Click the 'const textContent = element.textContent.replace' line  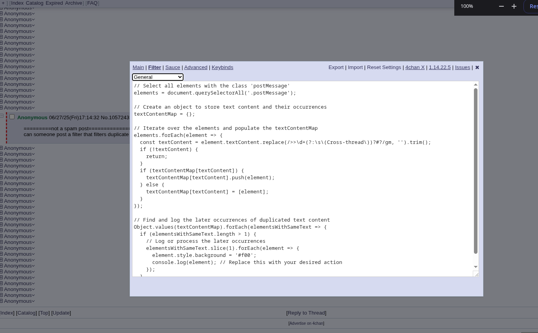tap(285, 142)
